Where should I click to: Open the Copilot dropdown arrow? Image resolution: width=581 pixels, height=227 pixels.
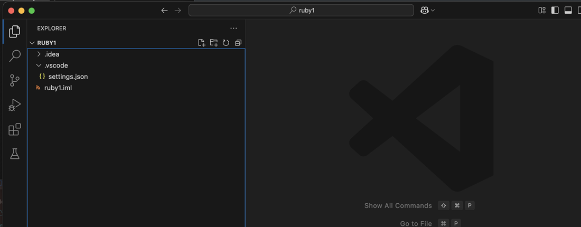(x=433, y=11)
